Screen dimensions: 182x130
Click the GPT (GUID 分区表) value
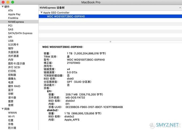tap(79, 82)
